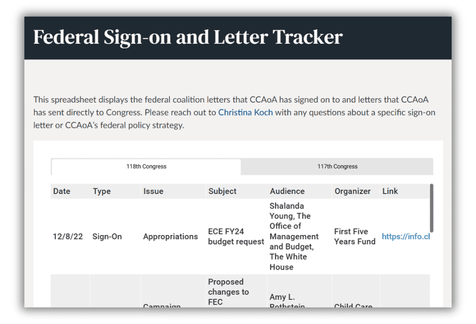Select the 12/8/22 date cell

click(68, 237)
